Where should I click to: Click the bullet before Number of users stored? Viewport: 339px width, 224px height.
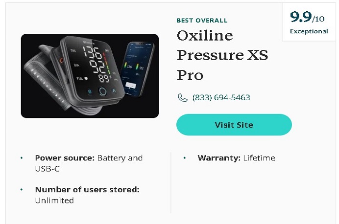tap(22, 189)
